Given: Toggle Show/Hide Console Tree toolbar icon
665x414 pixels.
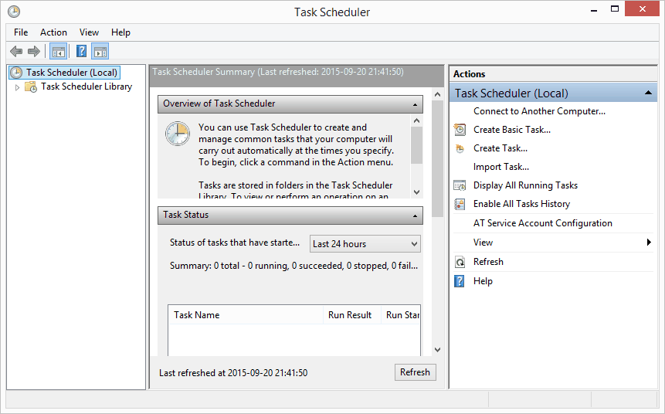Looking at the screenshot, I should point(58,52).
